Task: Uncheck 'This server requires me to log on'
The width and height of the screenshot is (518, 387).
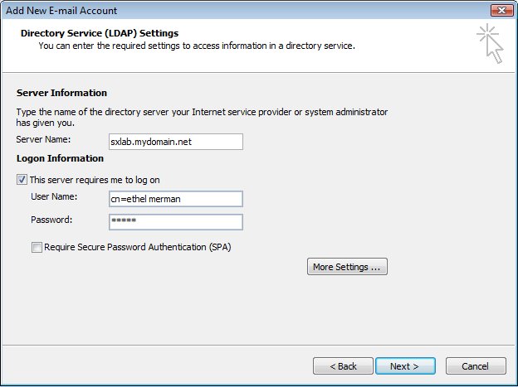Action: pos(22,180)
